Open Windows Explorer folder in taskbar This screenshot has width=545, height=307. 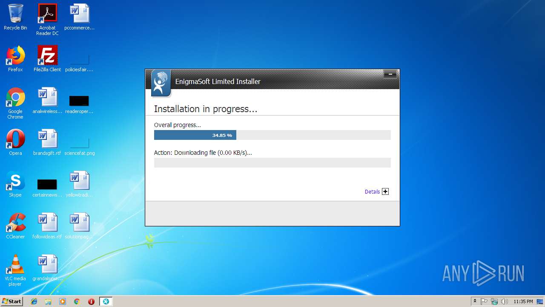(x=48, y=301)
